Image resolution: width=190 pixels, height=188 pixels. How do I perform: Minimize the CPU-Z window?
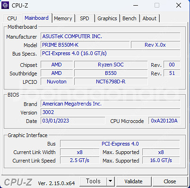coord(136,5)
